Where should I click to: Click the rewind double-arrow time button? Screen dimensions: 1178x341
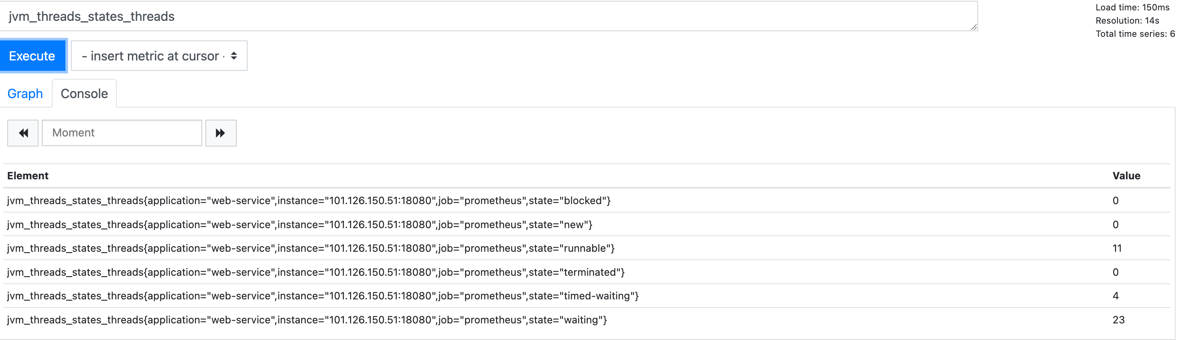23,132
